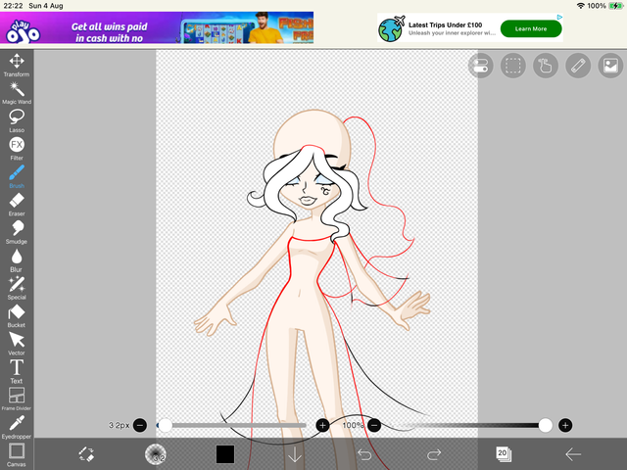The image size is (627, 470).
Task: Increase brush opacity with plus button
Action: [565, 425]
